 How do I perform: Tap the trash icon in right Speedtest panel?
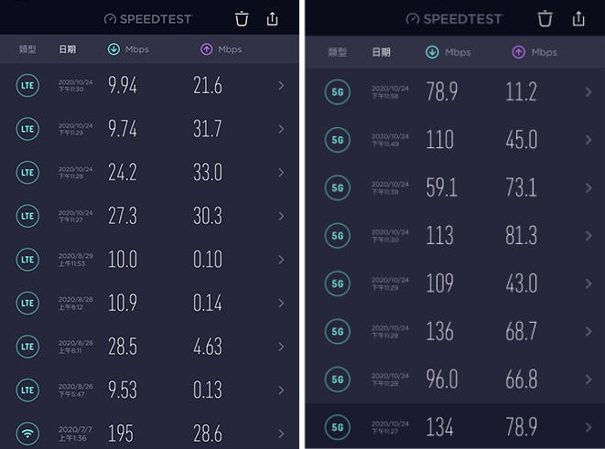click(545, 18)
